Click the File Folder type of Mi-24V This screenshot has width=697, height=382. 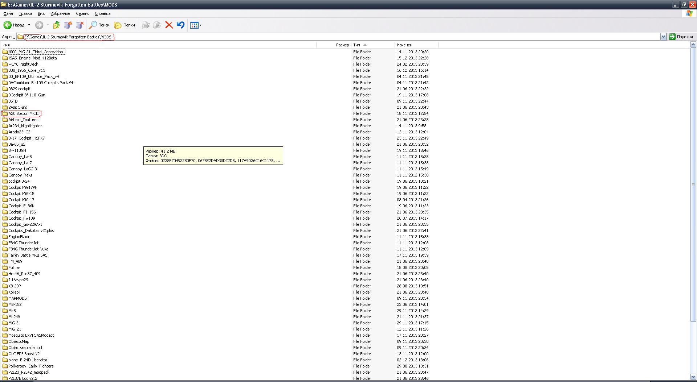point(362,317)
